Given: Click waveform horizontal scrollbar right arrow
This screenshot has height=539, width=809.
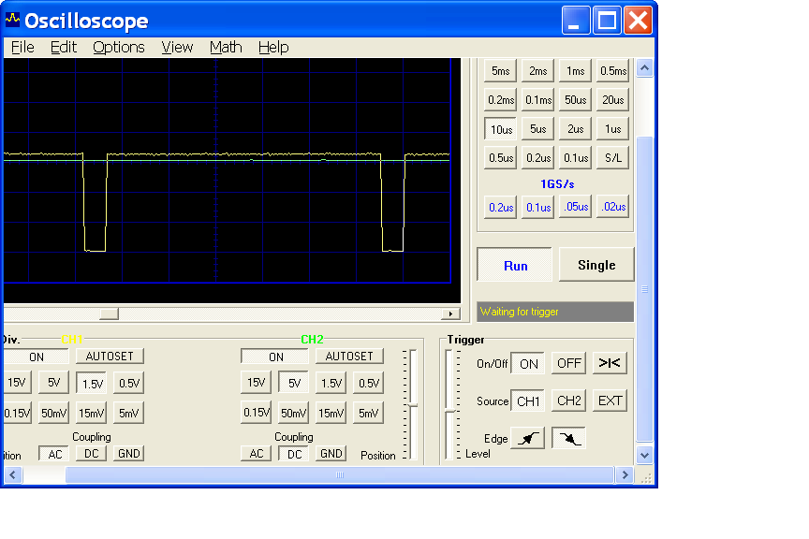Looking at the screenshot, I should (450, 313).
